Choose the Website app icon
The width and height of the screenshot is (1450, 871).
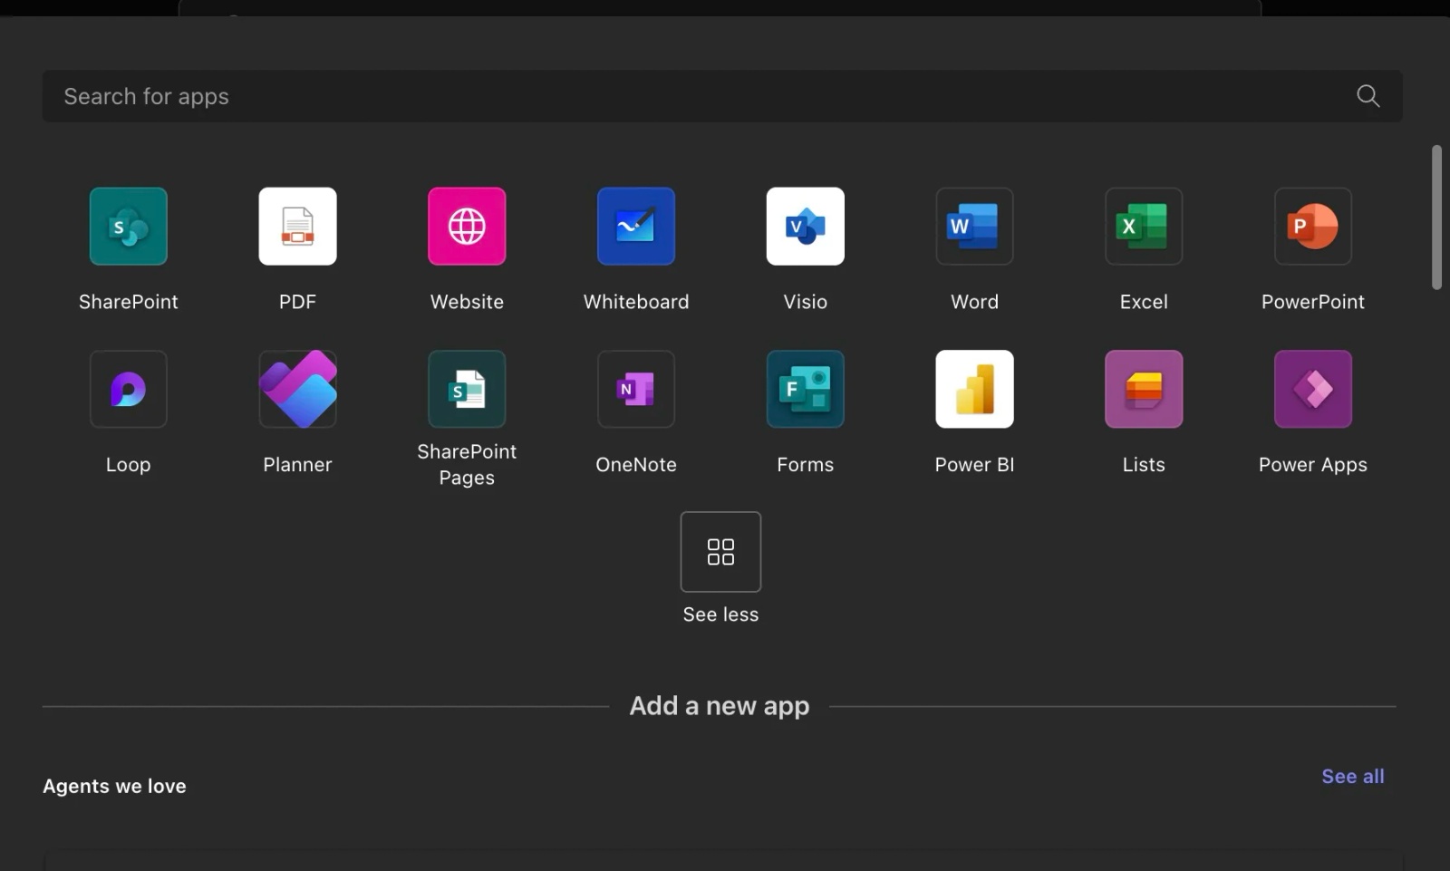pos(467,227)
